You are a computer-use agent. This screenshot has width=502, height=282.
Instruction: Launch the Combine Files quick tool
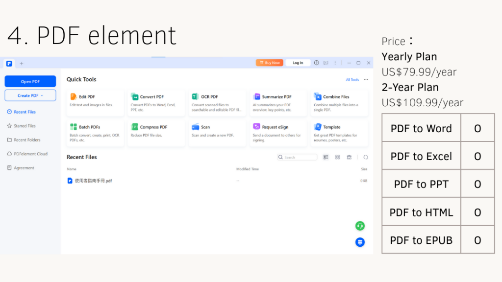point(339,103)
